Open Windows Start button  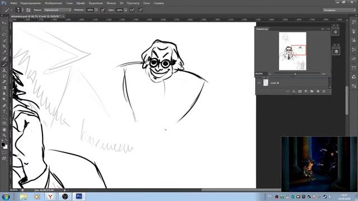coord(6,197)
